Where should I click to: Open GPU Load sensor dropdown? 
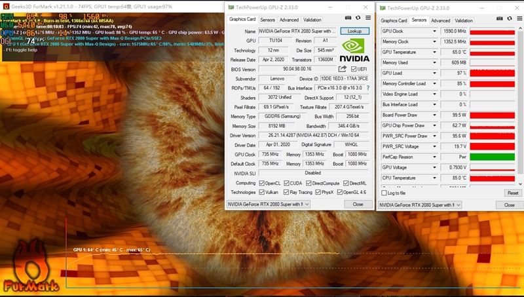click(434, 73)
